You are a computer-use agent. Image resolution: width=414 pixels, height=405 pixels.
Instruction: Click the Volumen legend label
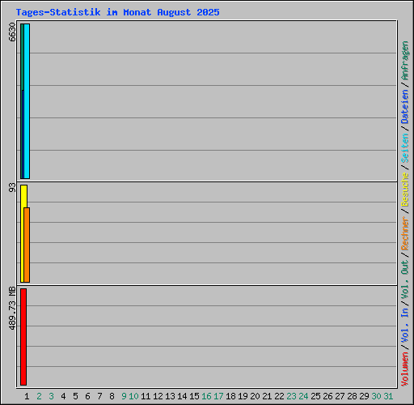[x=405, y=369]
